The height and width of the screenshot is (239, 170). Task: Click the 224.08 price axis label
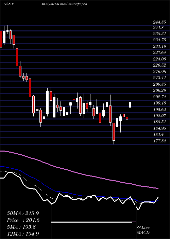tap(159, 59)
